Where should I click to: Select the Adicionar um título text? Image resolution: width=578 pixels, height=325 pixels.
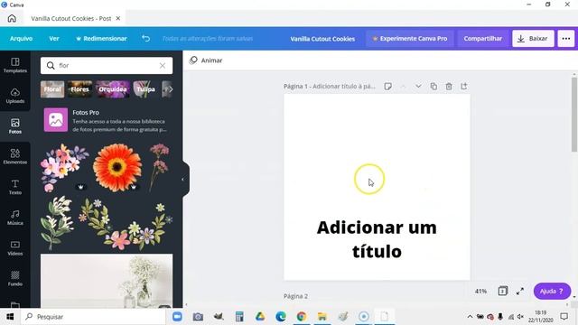coord(377,239)
